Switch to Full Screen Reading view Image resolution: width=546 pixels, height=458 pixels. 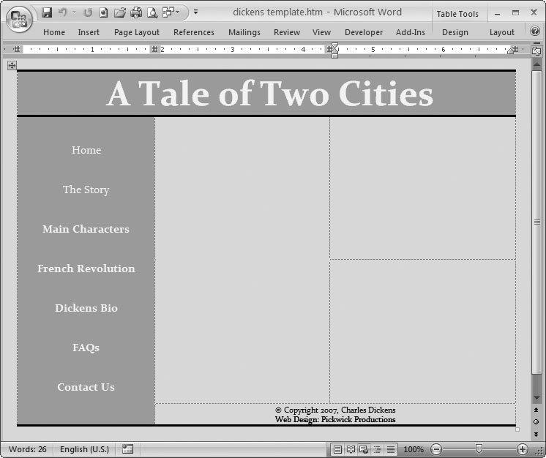tap(351, 449)
